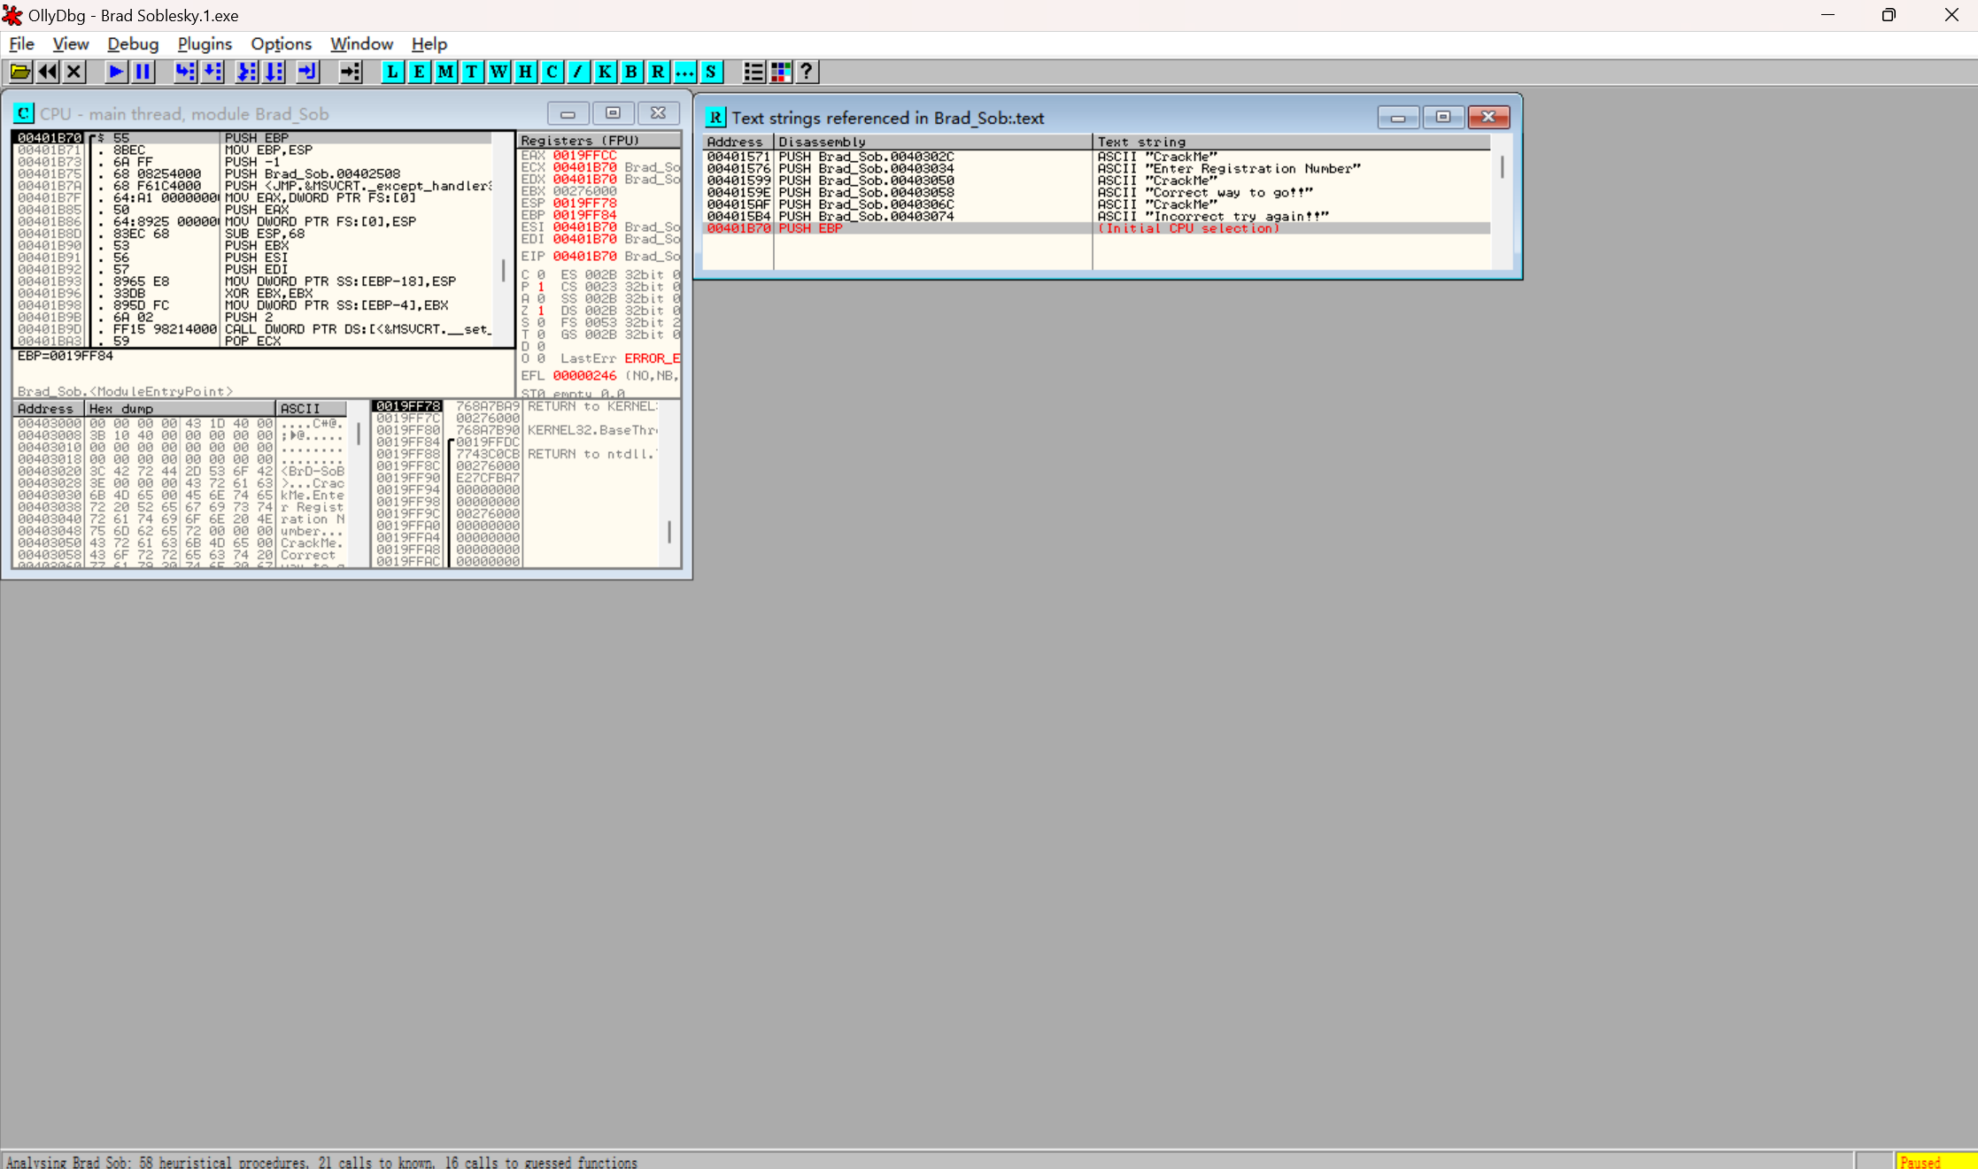Open the Debug menu
This screenshot has height=1169, width=1978.
tap(133, 43)
